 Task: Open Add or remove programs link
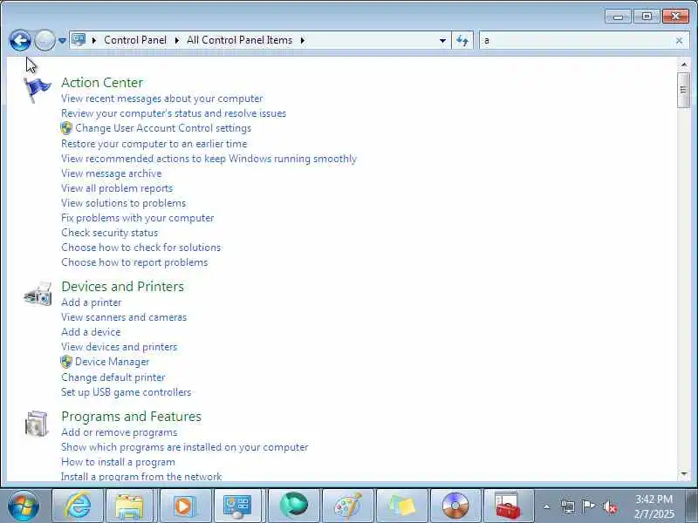tap(119, 432)
